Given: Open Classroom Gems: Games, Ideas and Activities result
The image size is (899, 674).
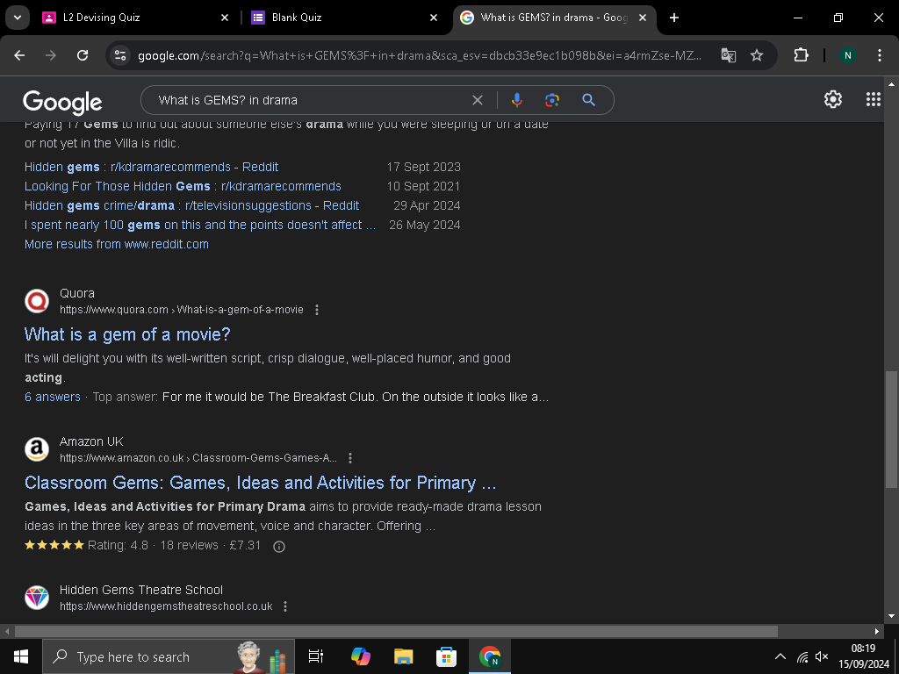Looking at the screenshot, I should 260,483.
